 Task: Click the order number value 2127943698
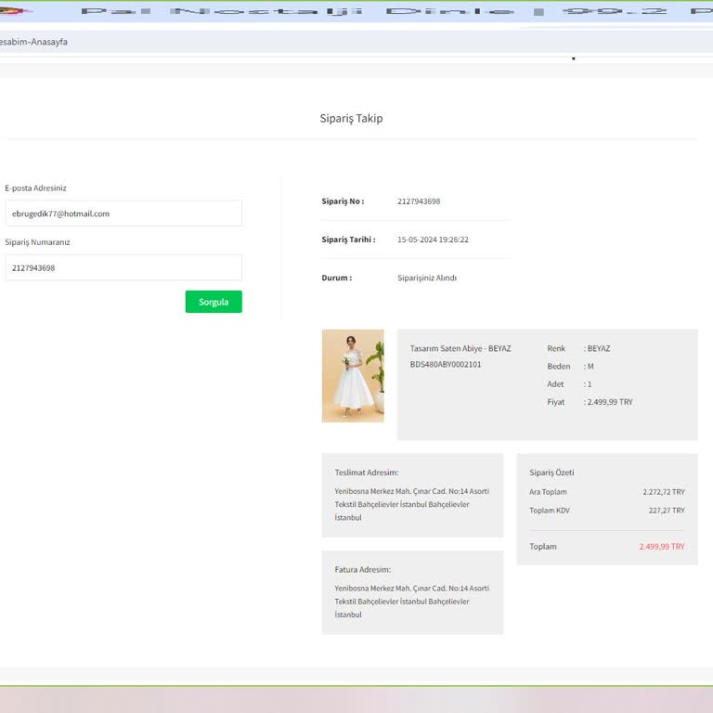(419, 201)
